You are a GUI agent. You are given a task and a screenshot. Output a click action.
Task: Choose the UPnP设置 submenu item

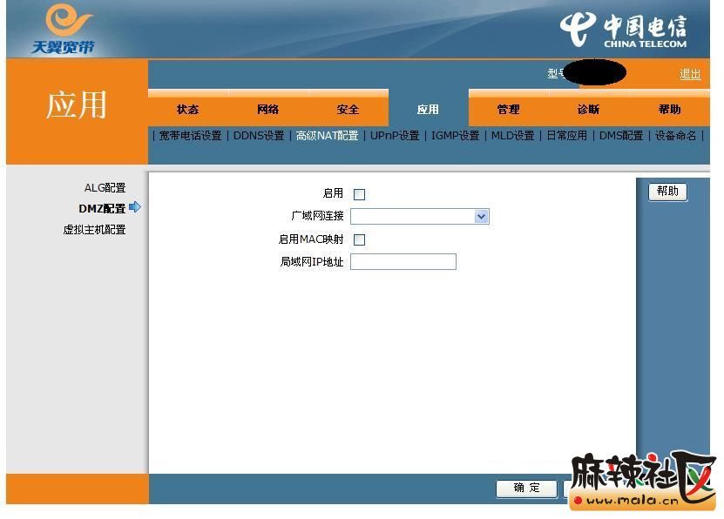point(395,136)
